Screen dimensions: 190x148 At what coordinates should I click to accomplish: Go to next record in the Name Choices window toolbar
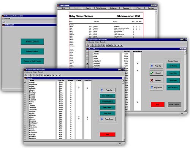[x=116, y=45]
